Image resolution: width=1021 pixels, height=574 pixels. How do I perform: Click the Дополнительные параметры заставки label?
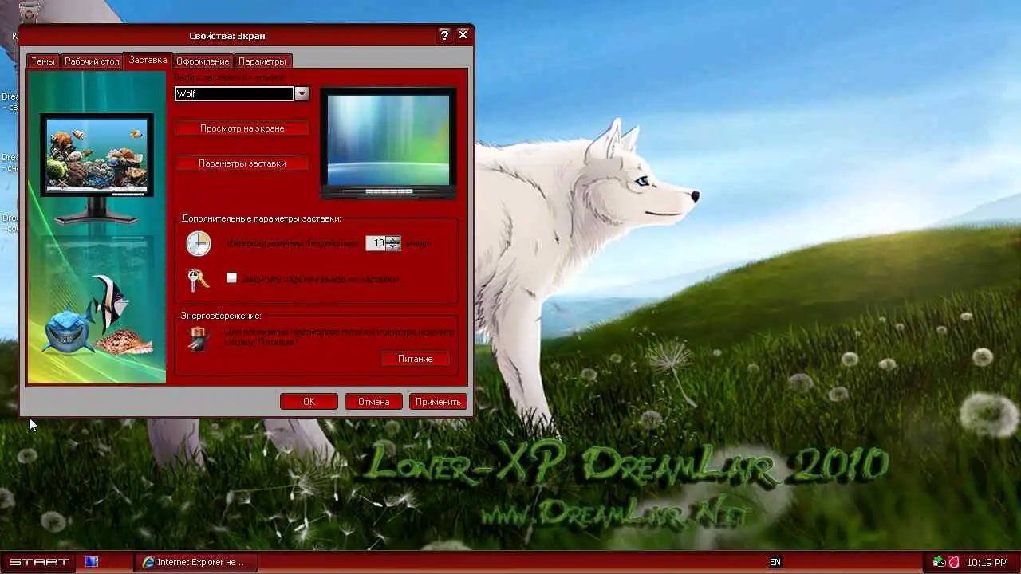point(261,218)
